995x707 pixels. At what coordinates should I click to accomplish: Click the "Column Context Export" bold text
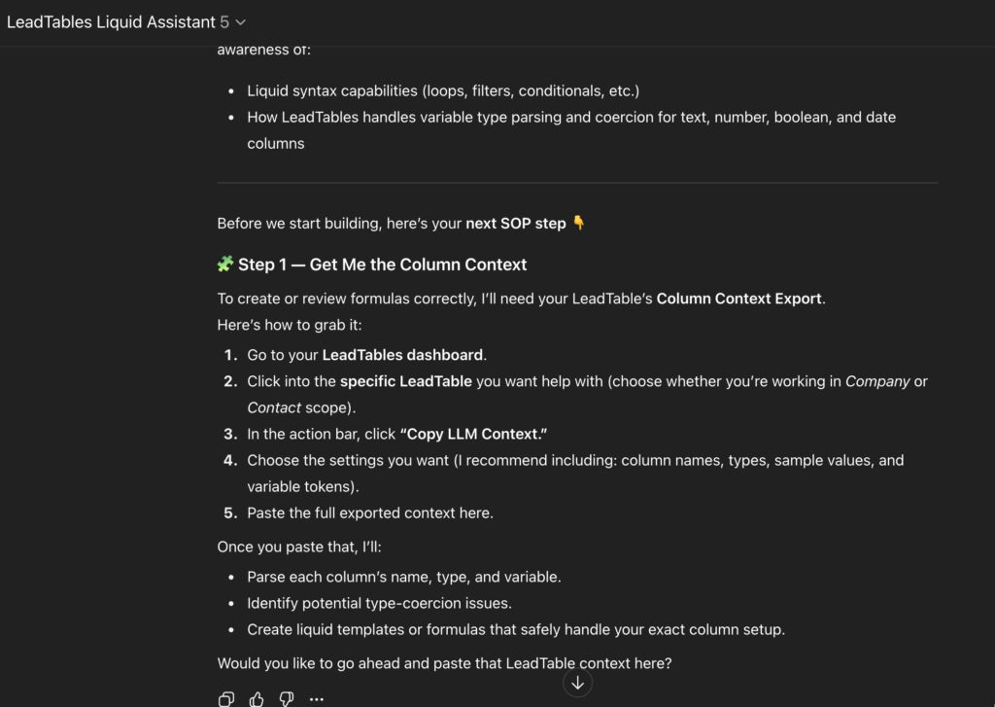pos(739,299)
